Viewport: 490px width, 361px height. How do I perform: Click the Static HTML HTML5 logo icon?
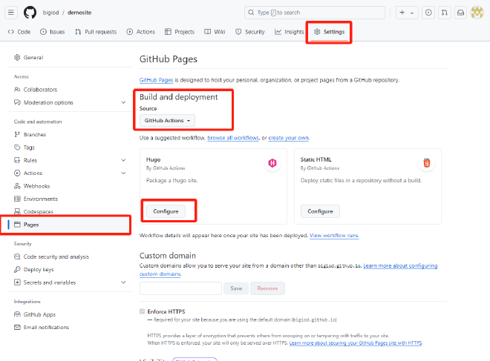point(427,163)
